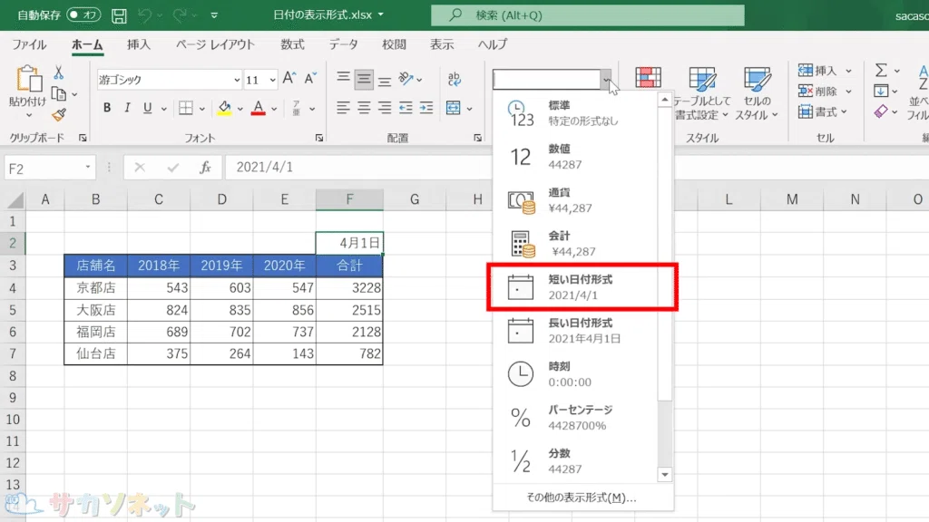Image resolution: width=929 pixels, height=522 pixels.
Task: Switch to the Formulas tab
Action: click(x=292, y=45)
